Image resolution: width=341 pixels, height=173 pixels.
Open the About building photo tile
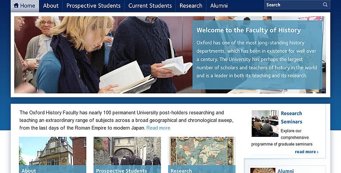pos(52,151)
